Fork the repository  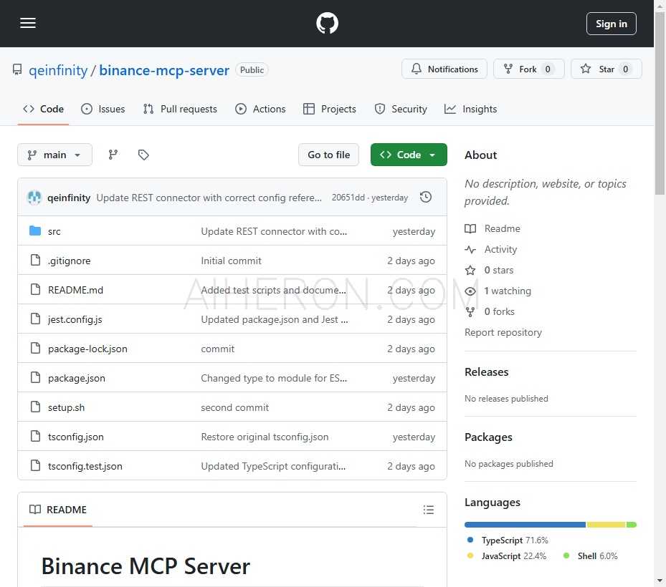pos(529,69)
